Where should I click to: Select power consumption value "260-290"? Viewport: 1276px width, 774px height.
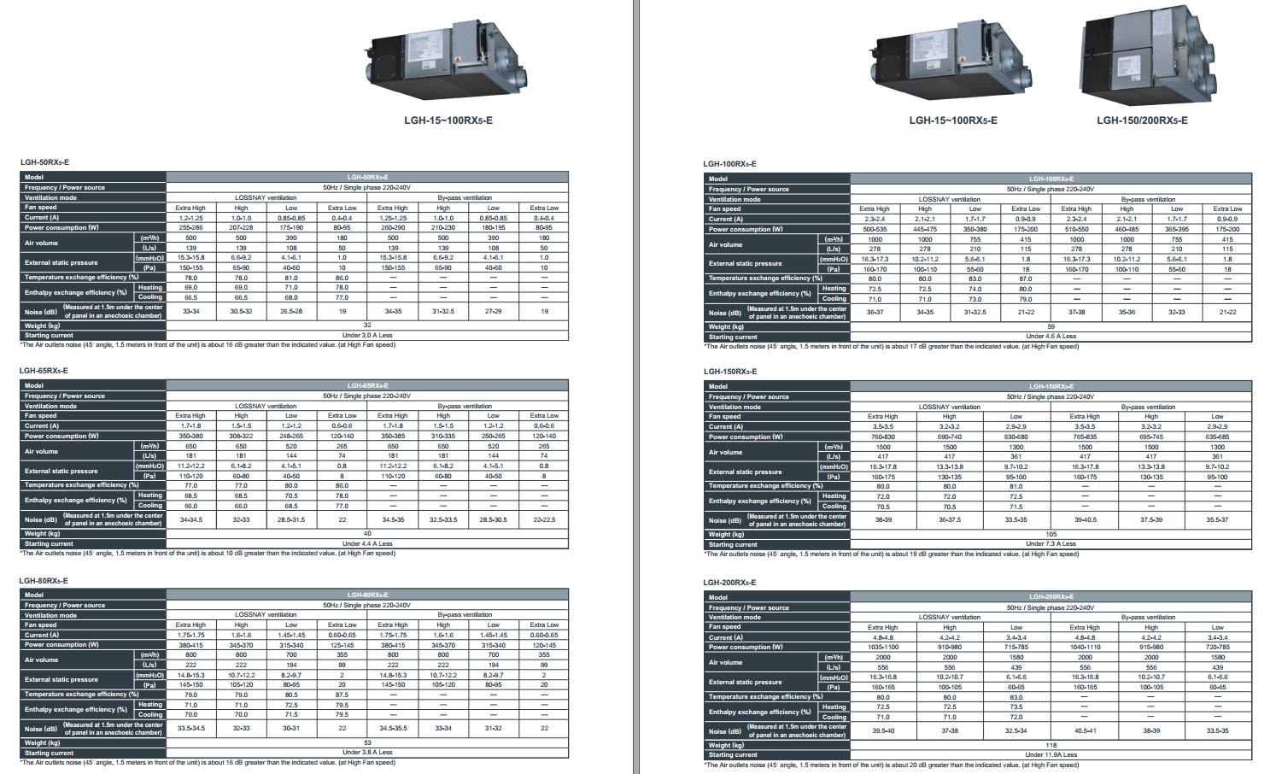click(x=393, y=228)
